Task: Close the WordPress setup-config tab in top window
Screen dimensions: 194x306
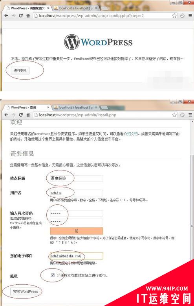Action: click(48, 8)
